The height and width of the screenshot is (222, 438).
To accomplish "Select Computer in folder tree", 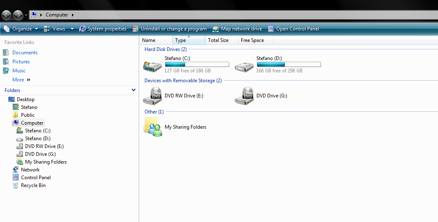I will (32, 123).
